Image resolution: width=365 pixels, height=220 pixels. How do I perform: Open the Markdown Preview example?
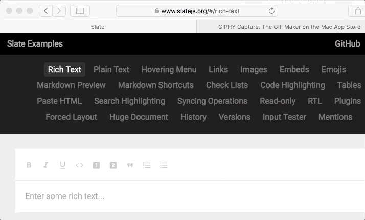coord(71,85)
